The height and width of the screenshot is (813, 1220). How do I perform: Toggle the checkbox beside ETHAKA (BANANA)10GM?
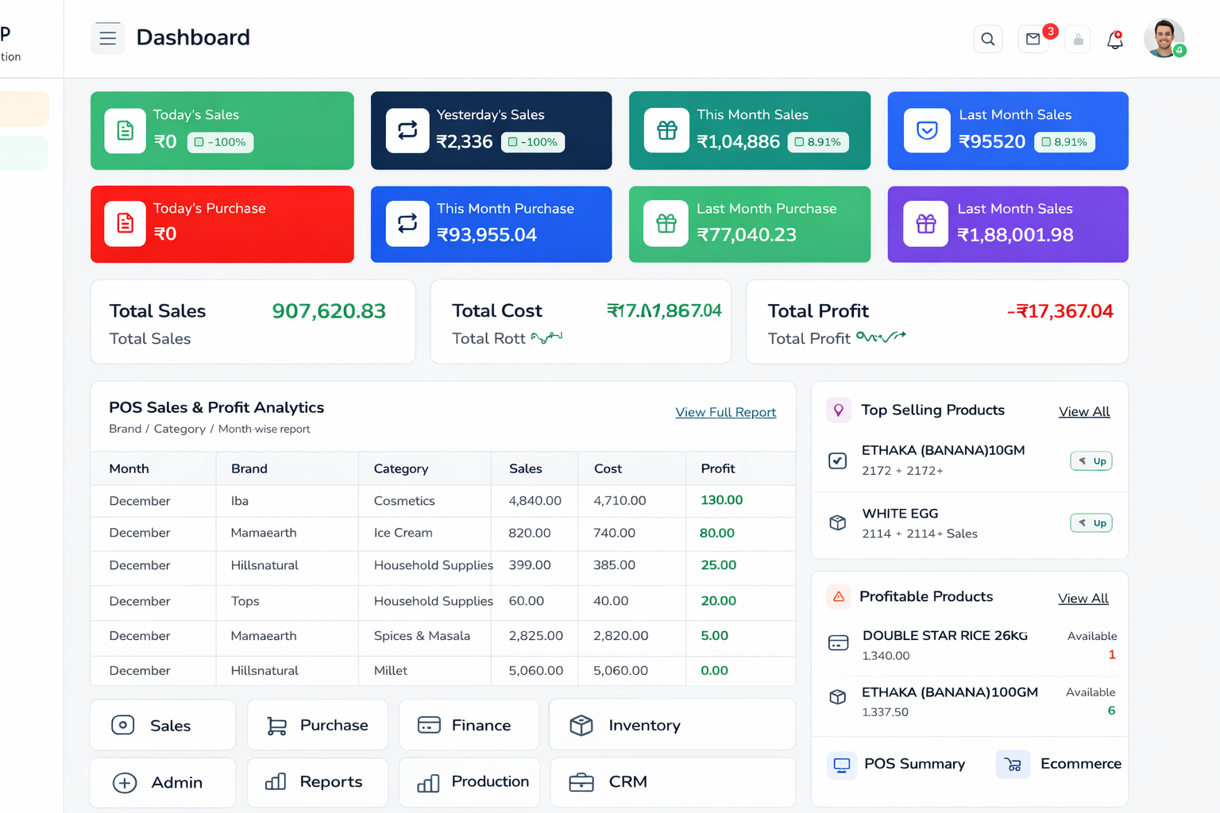pyautogui.click(x=837, y=460)
